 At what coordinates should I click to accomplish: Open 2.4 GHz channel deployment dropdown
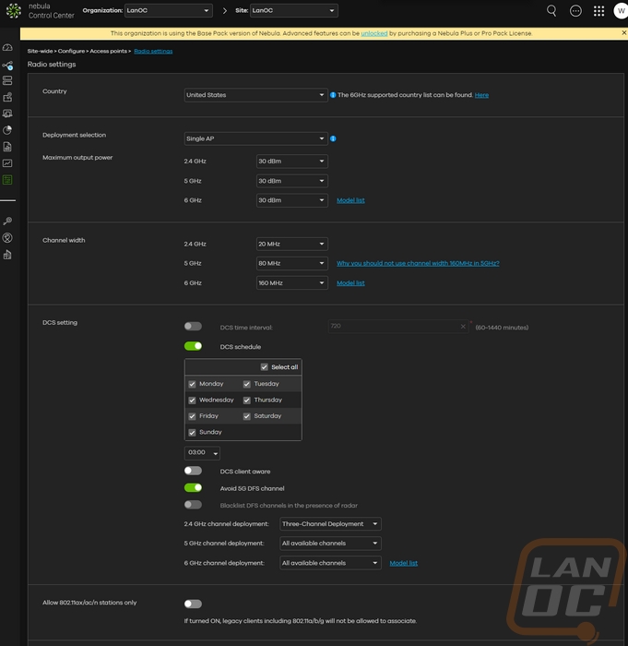click(330, 524)
